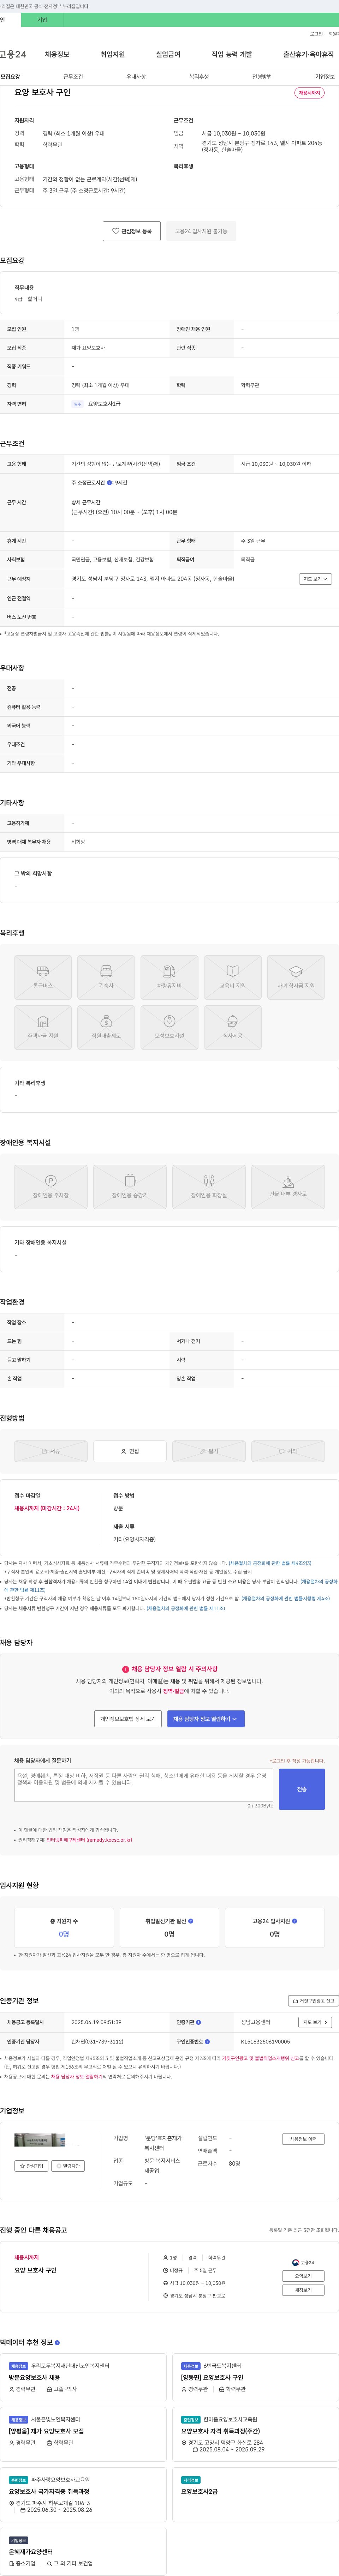Image resolution: width=339 pixels, height=2576 pixels.
Task: Click the 소정근로시간 info icon
Action: 110,483
